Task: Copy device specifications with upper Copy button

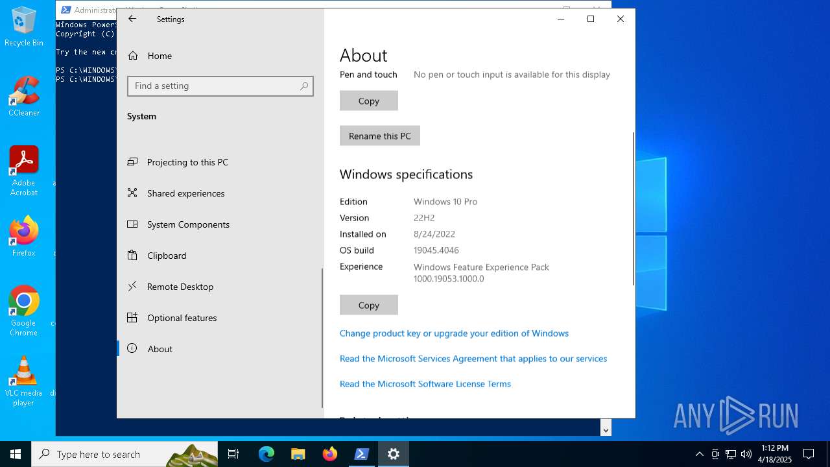Action: (369, 101)
